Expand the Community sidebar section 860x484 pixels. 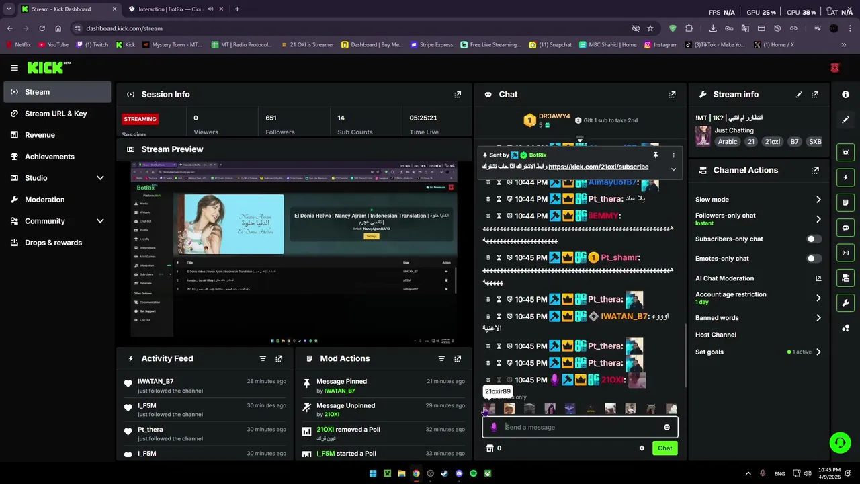tap(100, 221)
